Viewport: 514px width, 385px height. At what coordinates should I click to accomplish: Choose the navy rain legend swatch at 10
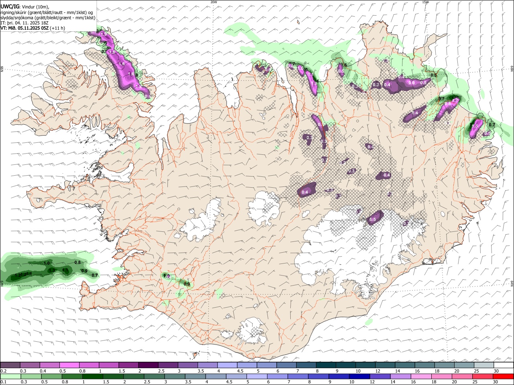pyautogui.click(x=359, y=376)
